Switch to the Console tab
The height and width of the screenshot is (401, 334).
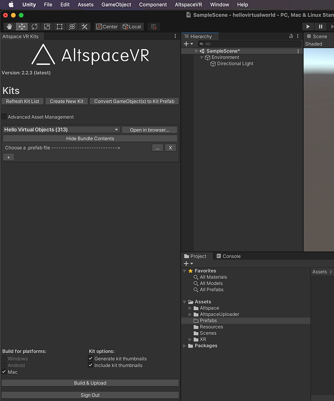[229, 256]
